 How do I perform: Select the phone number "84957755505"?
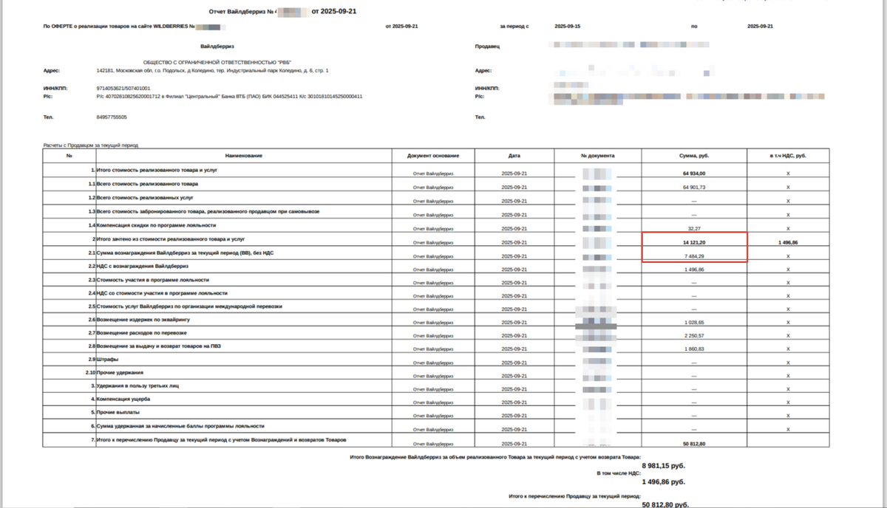(112, 117)
